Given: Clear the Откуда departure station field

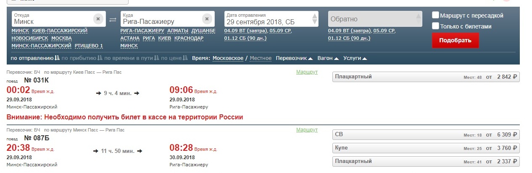Looking at the screenshot, I should tap(97, 19).
